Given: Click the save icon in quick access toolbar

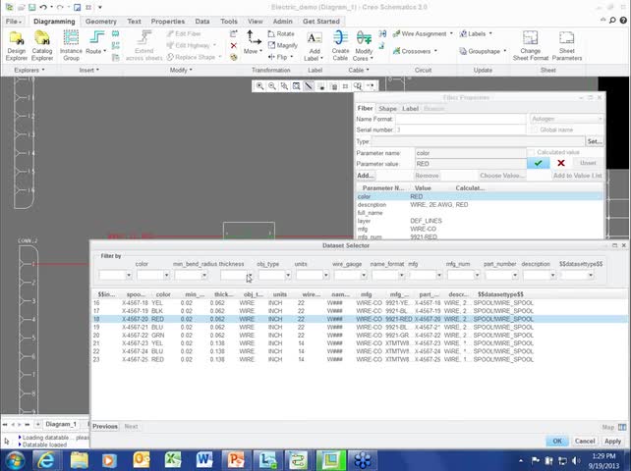Looking at the screenshot, I should pyautogui.click(x=31, y=7).
